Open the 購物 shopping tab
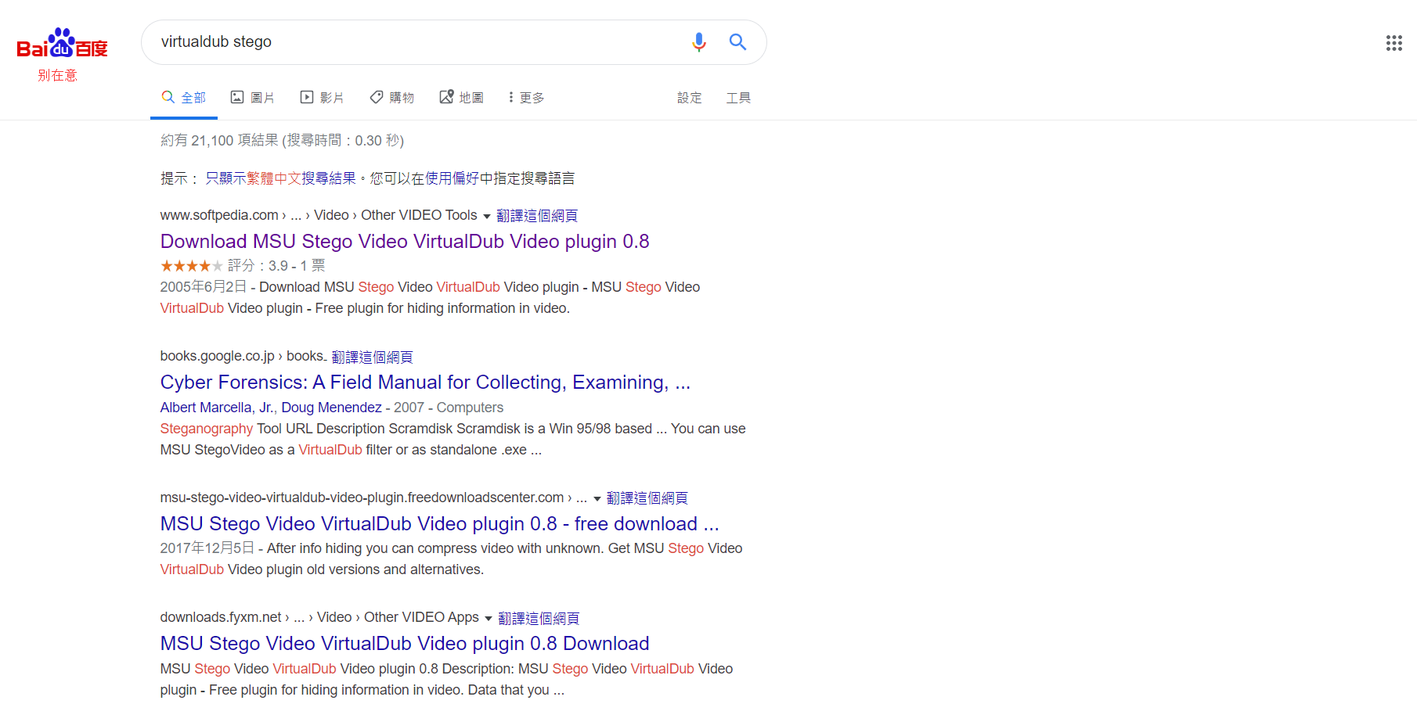Screen dimensions: 1417x704 click(x=391, y=98)
